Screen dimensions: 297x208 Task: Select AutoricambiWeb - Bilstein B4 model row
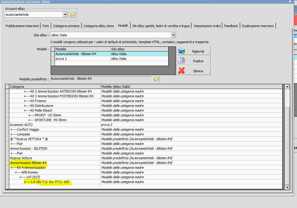(82, 54)
